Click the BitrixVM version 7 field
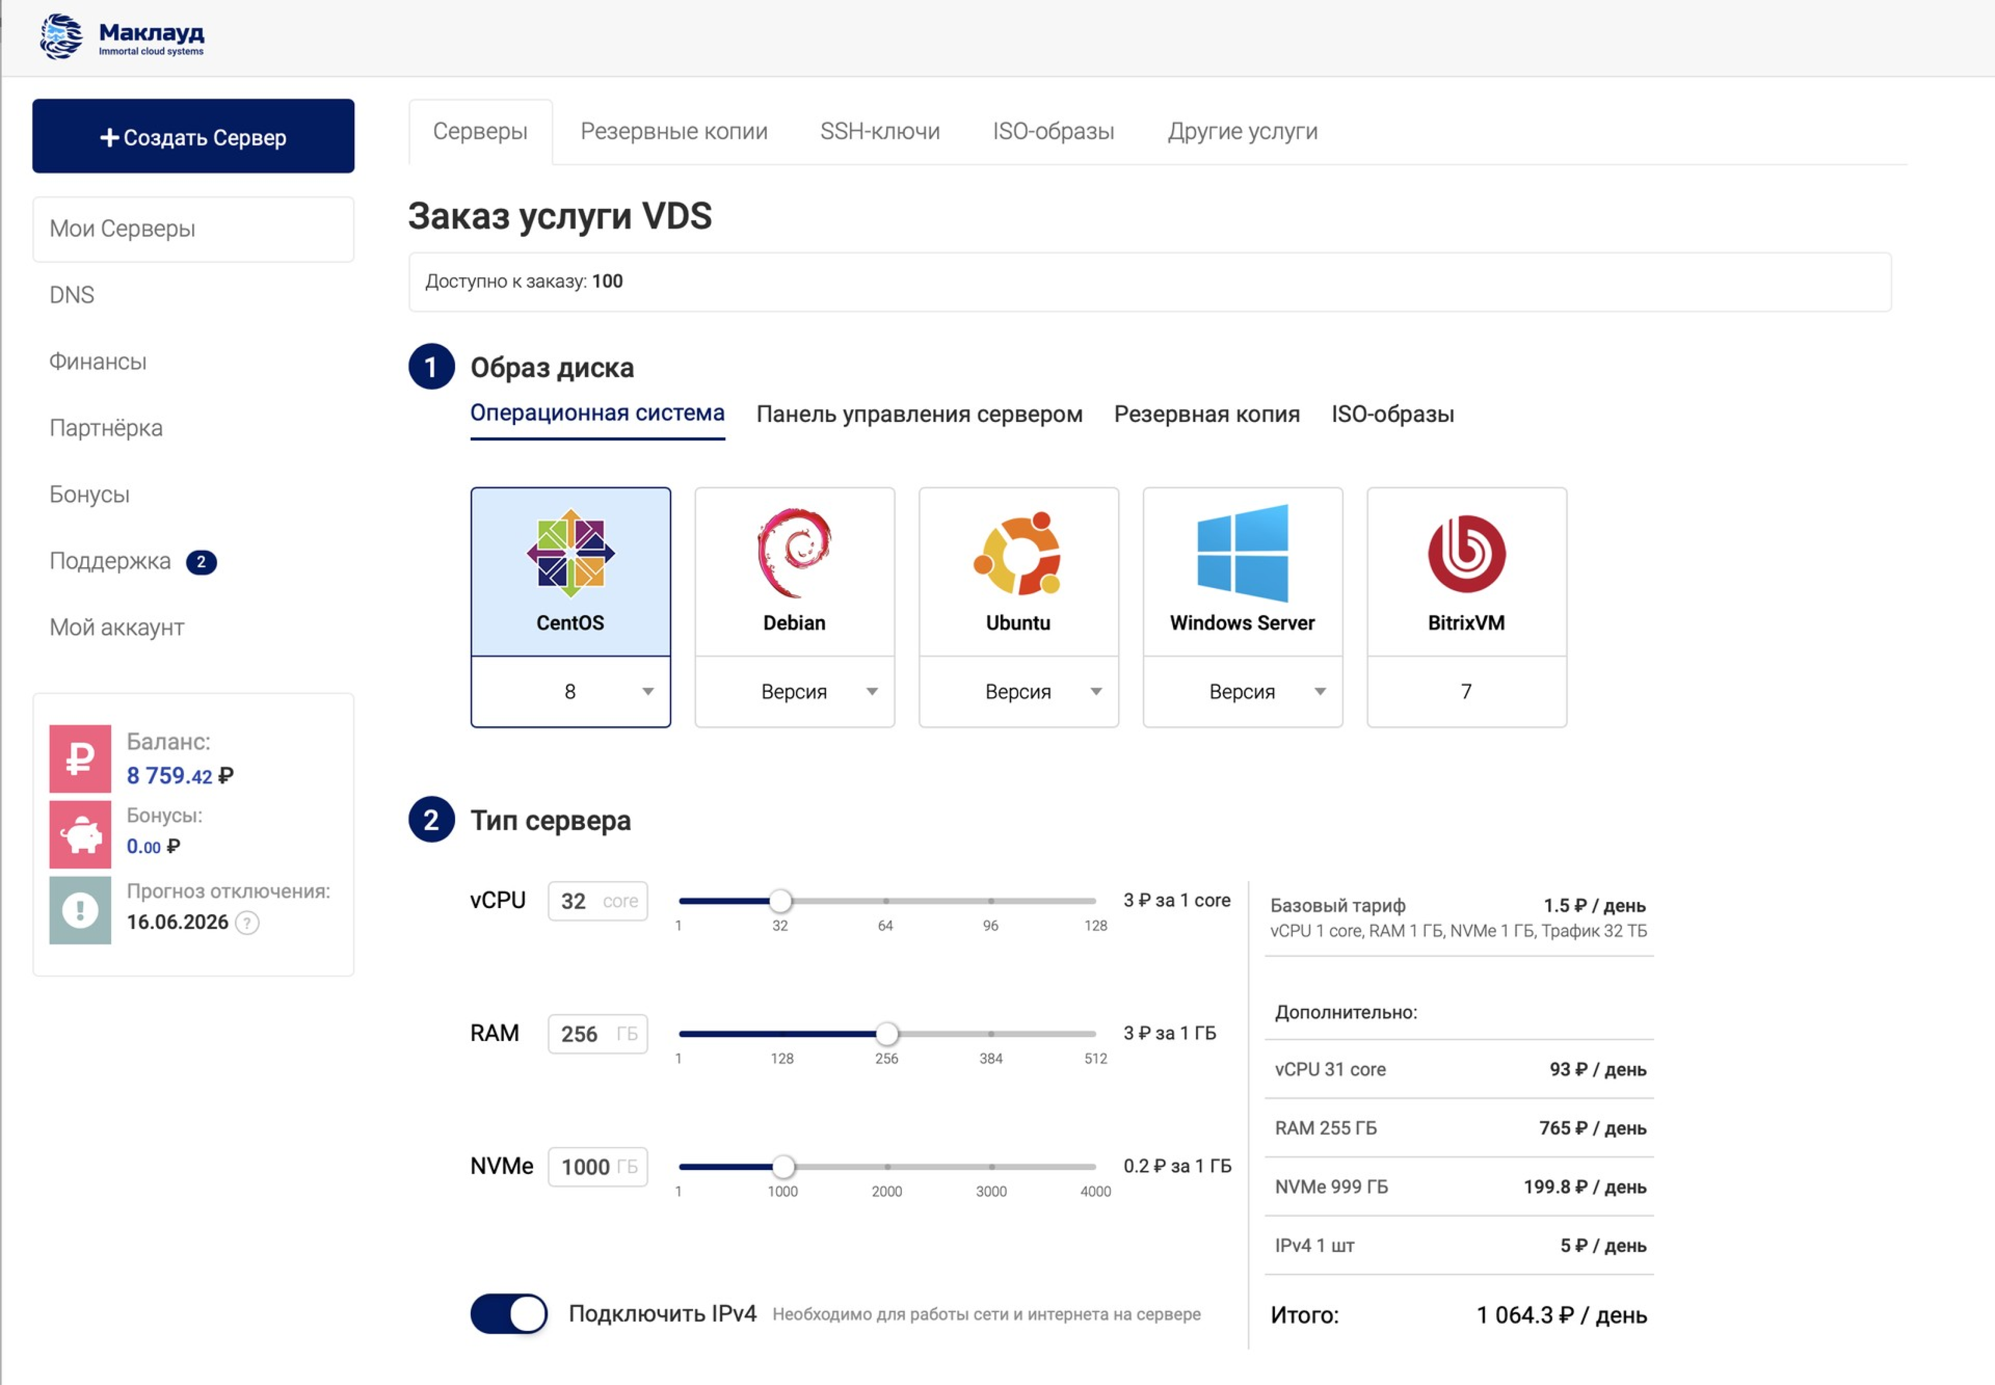Image resolution: width=1995 pixels, height=1385 pixels. 1466,692
